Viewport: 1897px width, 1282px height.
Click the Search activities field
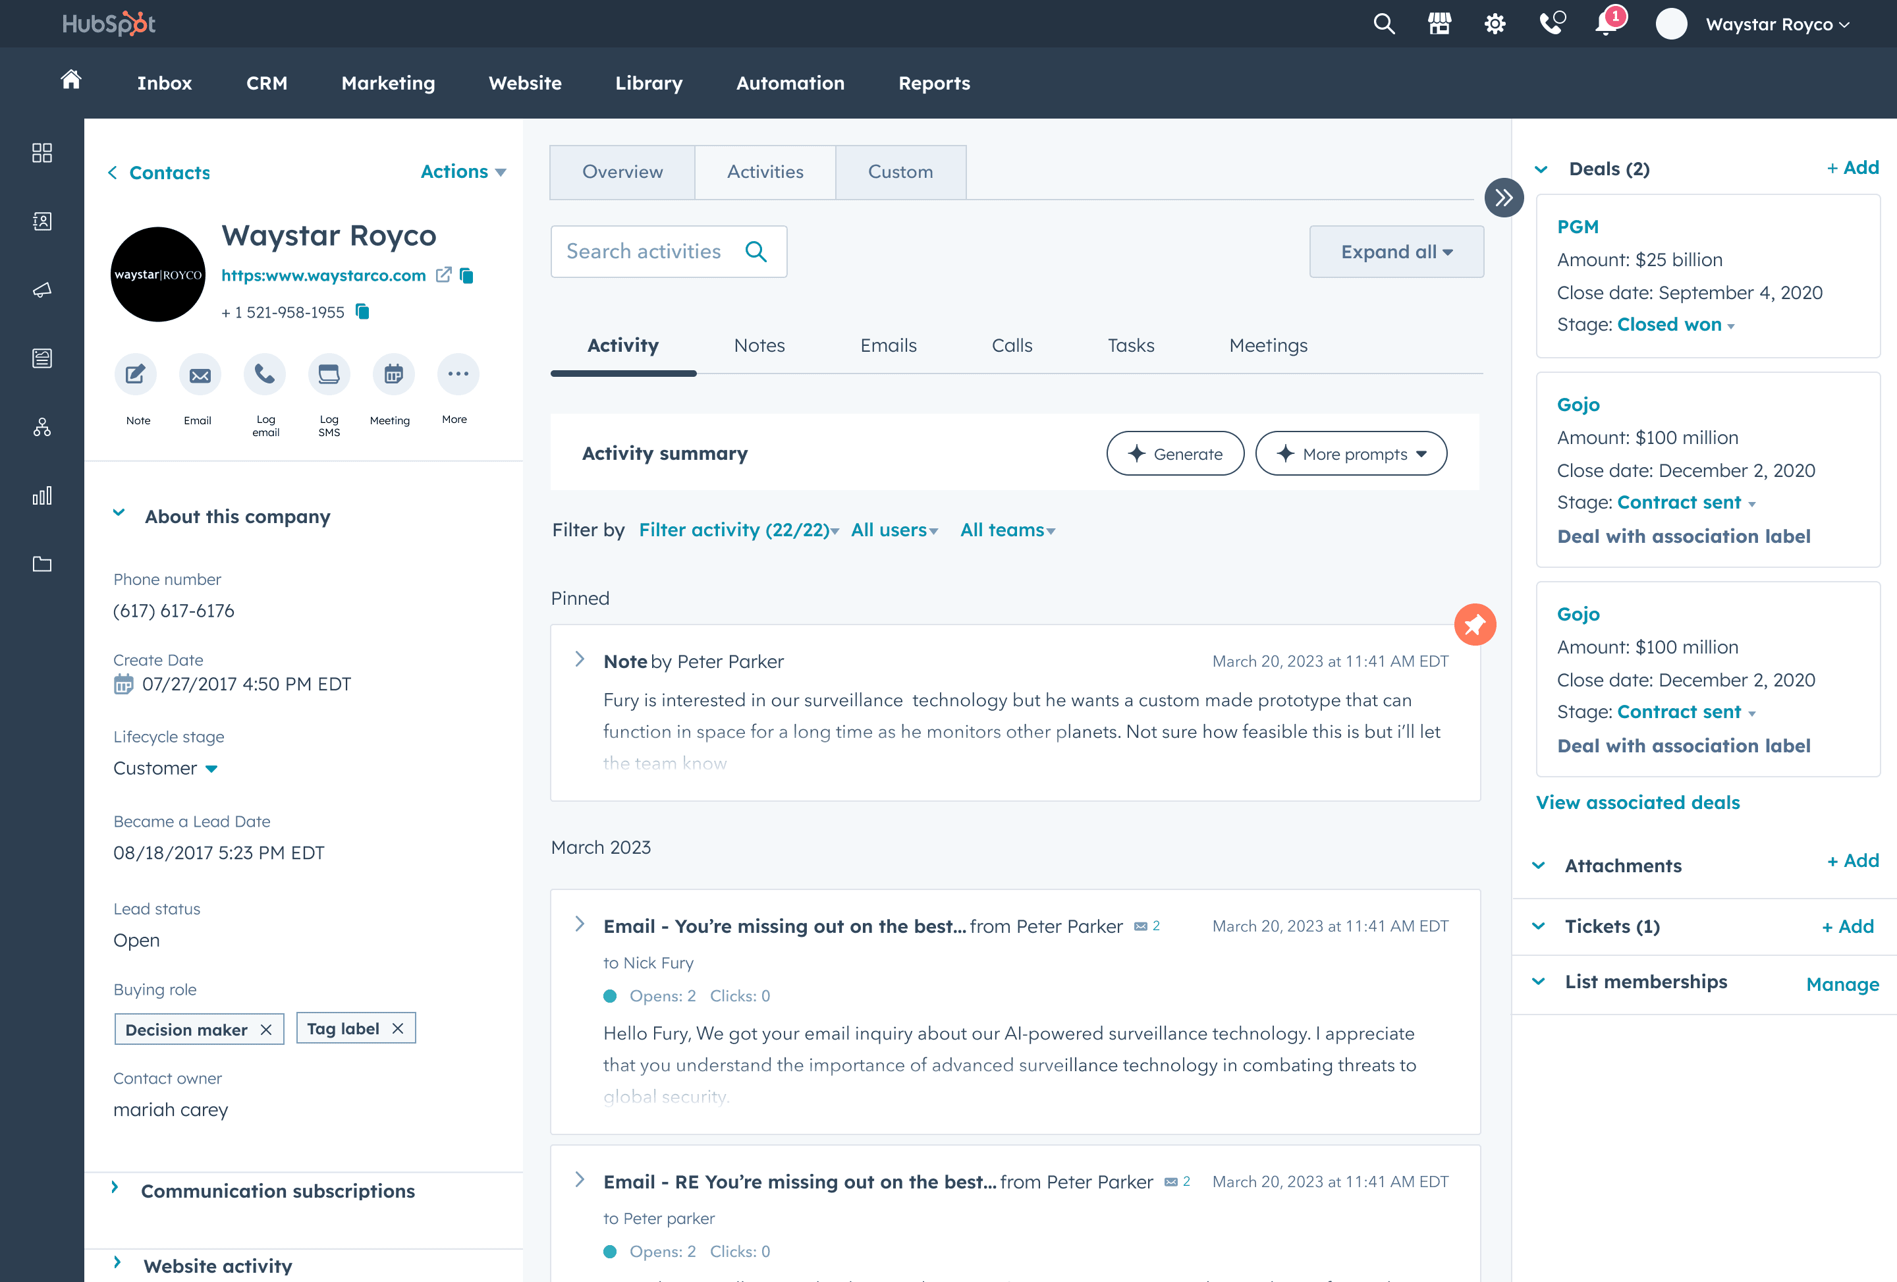645,252
